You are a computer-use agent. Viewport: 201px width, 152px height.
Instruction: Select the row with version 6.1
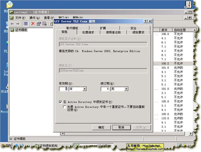click(x=173, y=42)
